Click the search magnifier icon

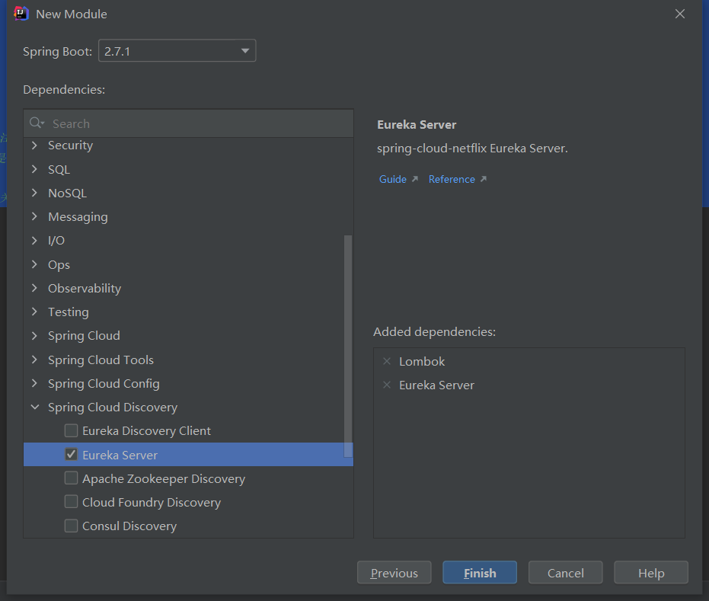click(36, 123)
